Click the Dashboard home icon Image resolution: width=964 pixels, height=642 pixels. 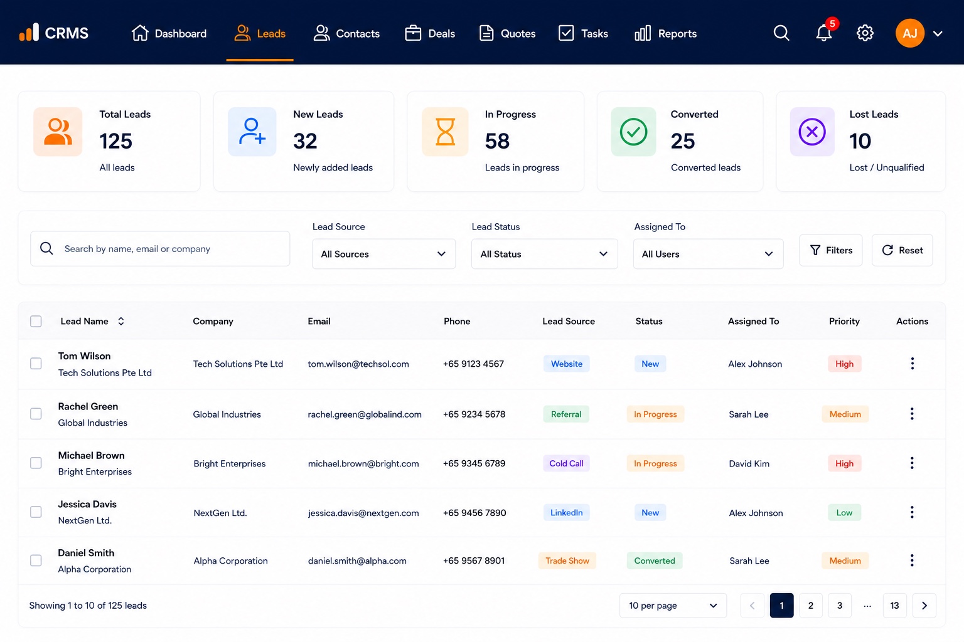[140, 33]
